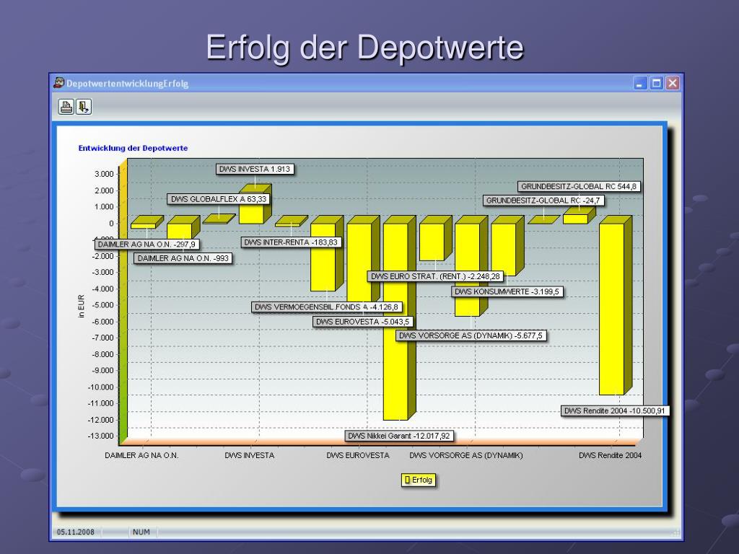Click the NUM indicator in the status bar
The width and height of the screenshot is (739, 554).
point(141,532)
